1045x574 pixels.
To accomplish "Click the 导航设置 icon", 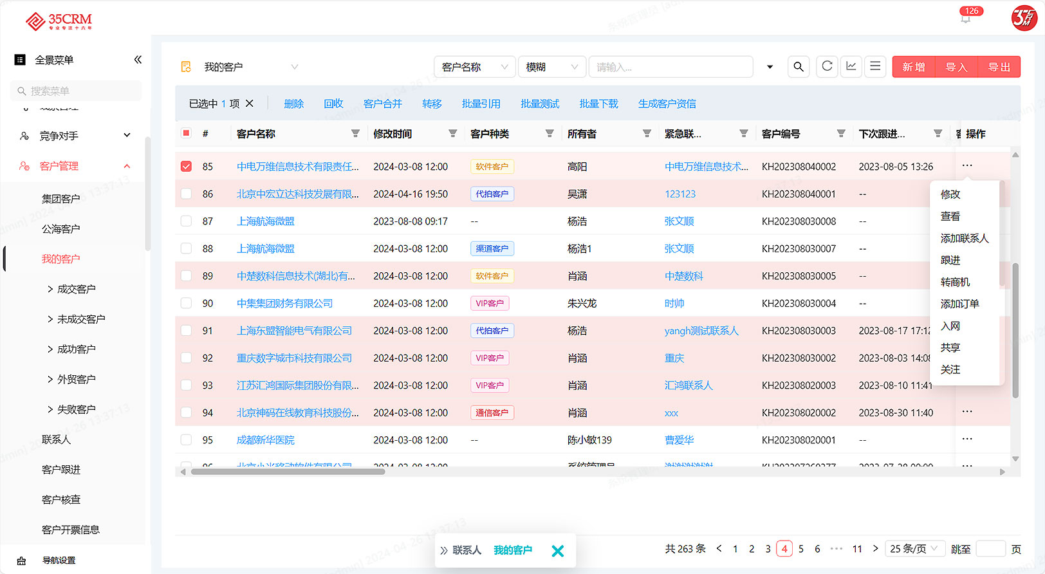I will click(21, 560).
